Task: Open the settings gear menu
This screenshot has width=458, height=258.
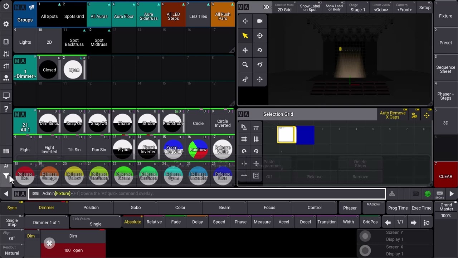Action: [x=6, y=24]
